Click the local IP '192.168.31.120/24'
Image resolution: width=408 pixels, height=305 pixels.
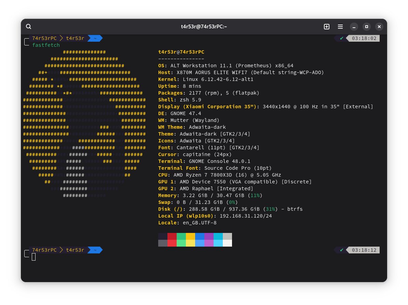pyautogui.click(x=246, y=216)
